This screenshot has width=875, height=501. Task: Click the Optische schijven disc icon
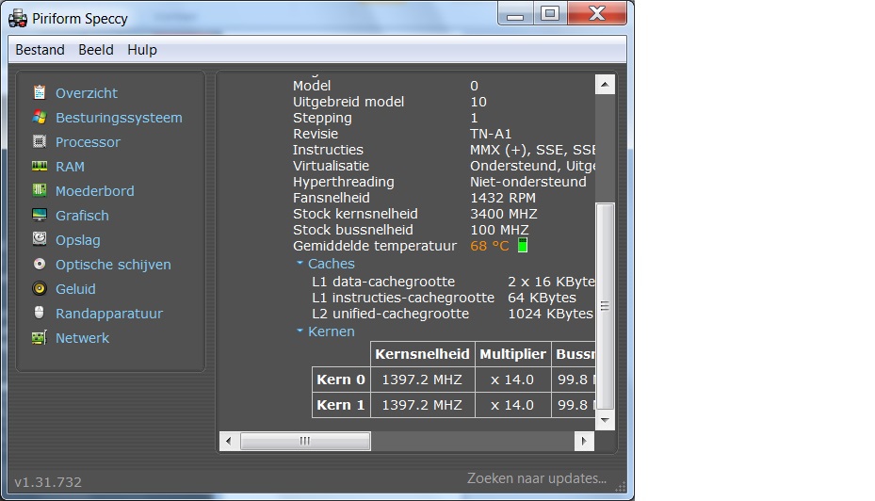click(39, 264)
